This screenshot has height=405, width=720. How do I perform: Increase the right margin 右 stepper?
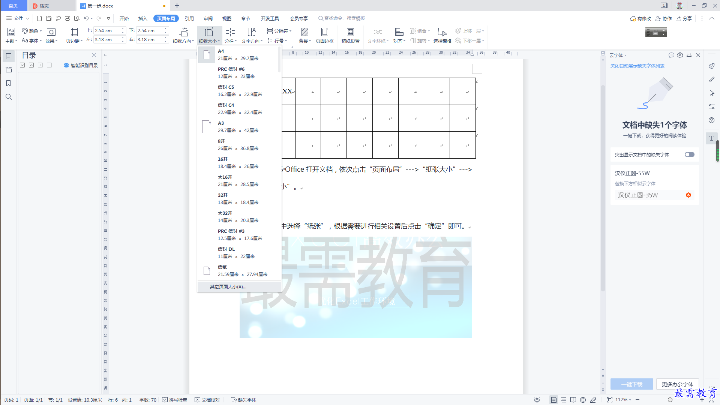pyautogui.click(x=166, y=37)
